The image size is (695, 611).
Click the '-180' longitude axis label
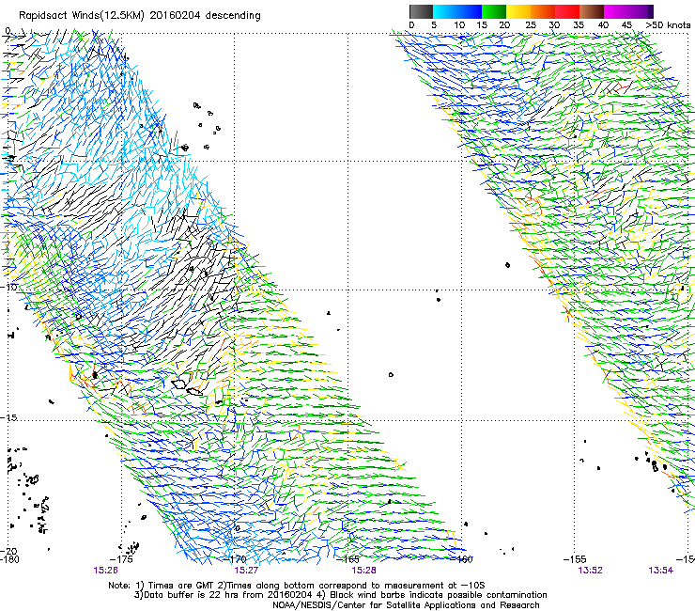[x=9, y=559]
